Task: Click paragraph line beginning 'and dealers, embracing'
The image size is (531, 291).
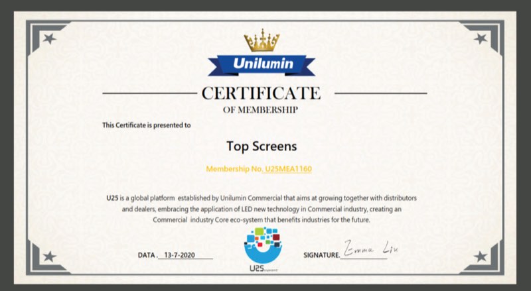Action: 262,209
